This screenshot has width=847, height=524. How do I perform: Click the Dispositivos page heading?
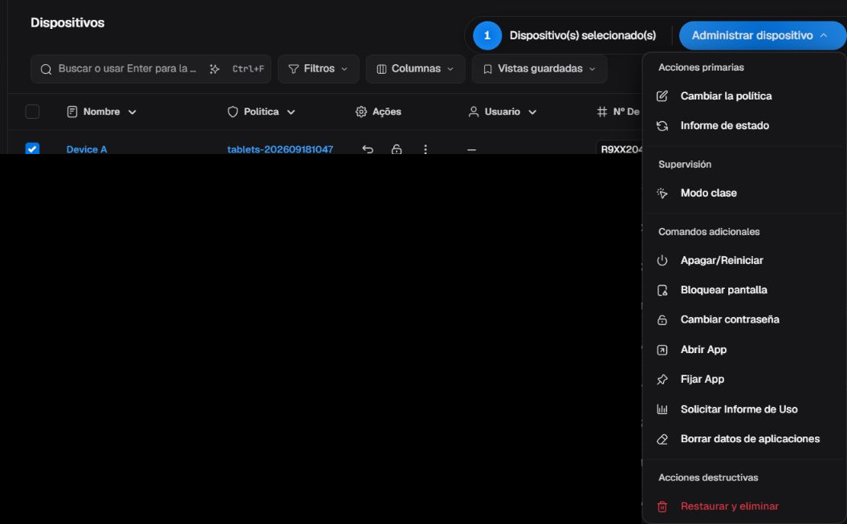pyautogui.click(x=67, y=22)
